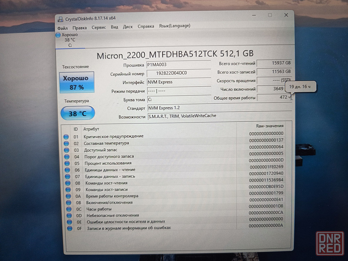Screen dimensions: 348x261
Task: Click status circle for attribute 07
Action: [68, 177]
